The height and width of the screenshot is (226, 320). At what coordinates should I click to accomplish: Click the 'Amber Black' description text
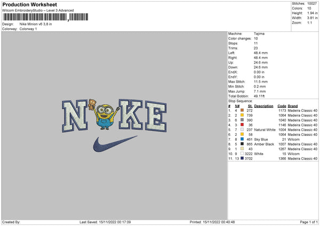point(264,144)
